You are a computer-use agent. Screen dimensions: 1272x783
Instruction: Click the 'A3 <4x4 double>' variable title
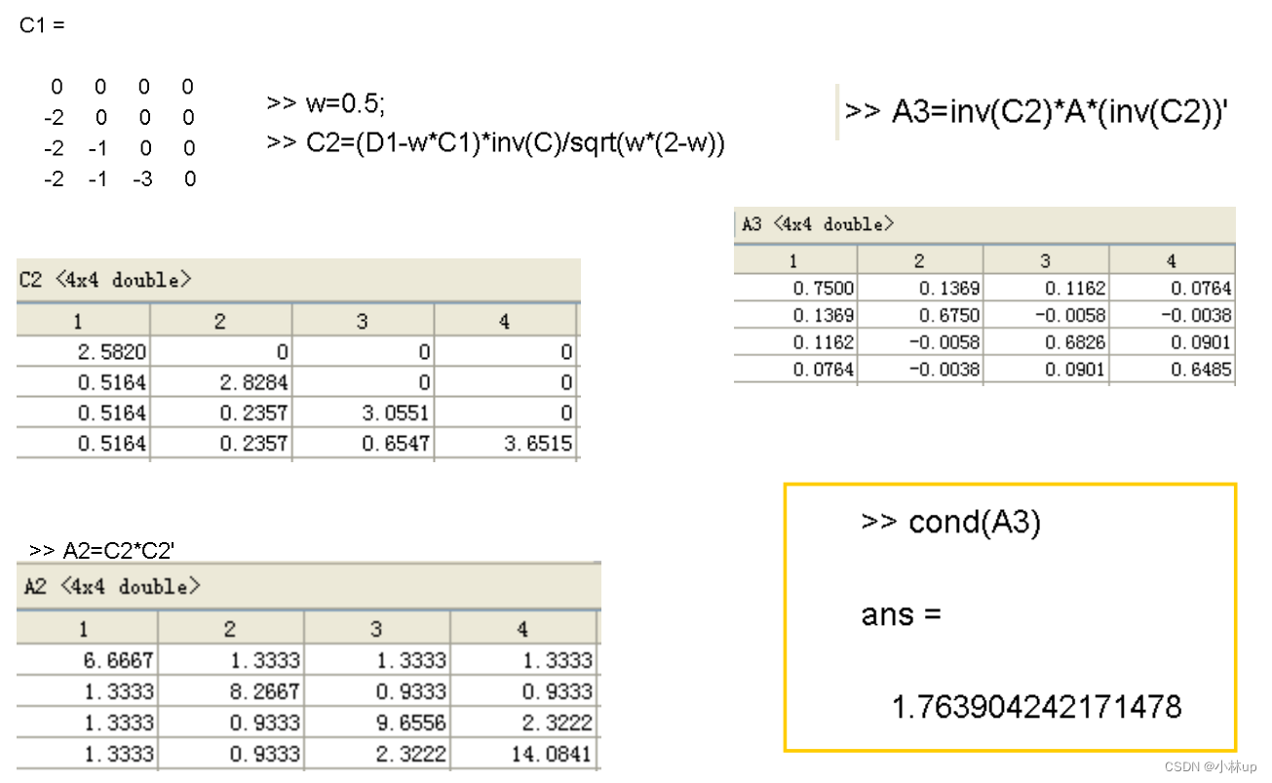click(818, 224)
